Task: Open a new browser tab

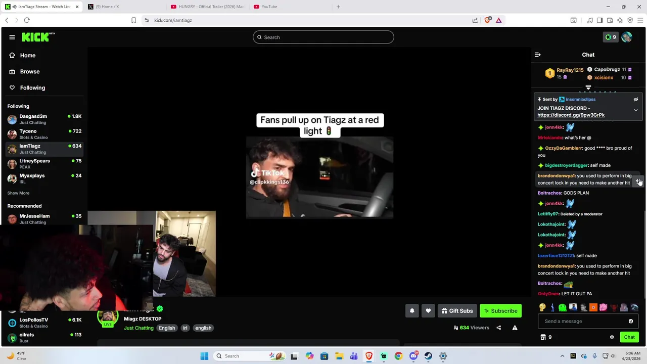Action: [x=338, y=7]
